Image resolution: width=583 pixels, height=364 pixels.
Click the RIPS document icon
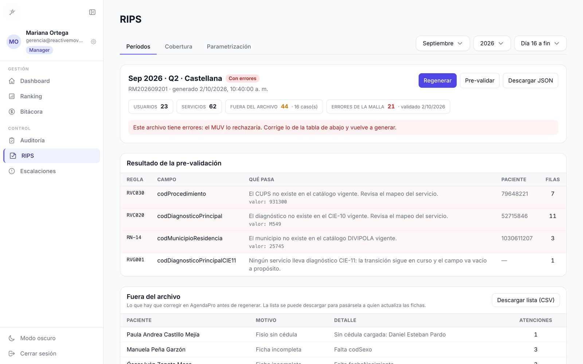point(13,156)
